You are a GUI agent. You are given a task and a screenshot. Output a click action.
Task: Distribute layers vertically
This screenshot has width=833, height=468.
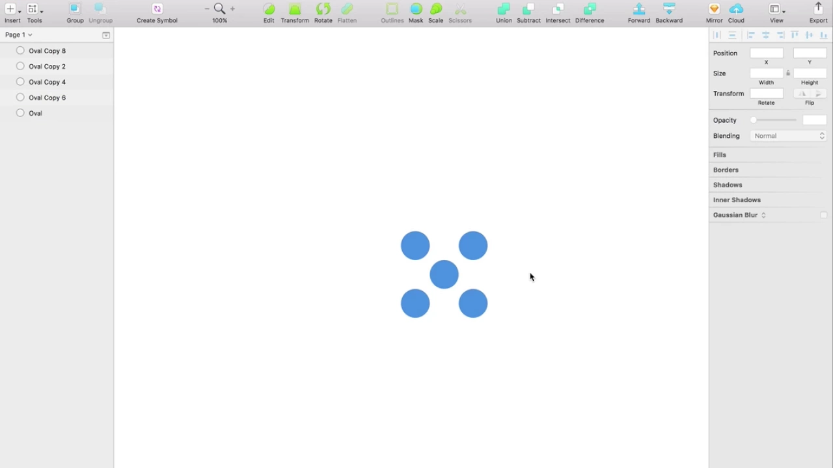tap(733, 35)
